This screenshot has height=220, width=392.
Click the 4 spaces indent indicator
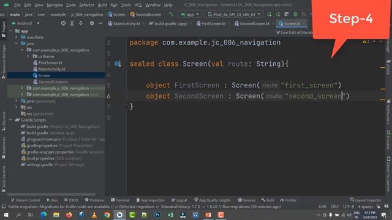tap(365, 207)
